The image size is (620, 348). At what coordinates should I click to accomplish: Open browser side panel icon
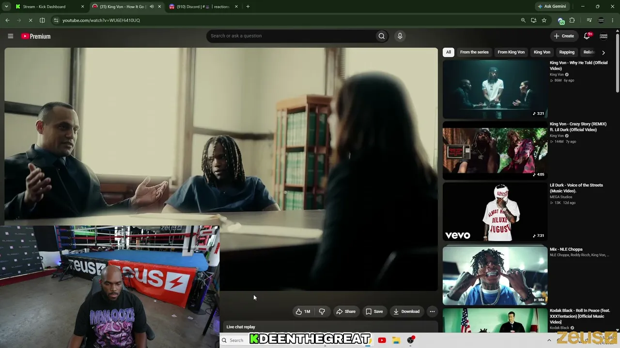[42, 20]
